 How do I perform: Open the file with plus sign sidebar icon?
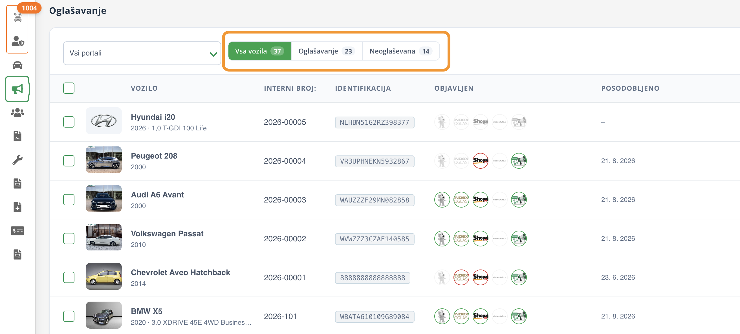tap(17, 207)
